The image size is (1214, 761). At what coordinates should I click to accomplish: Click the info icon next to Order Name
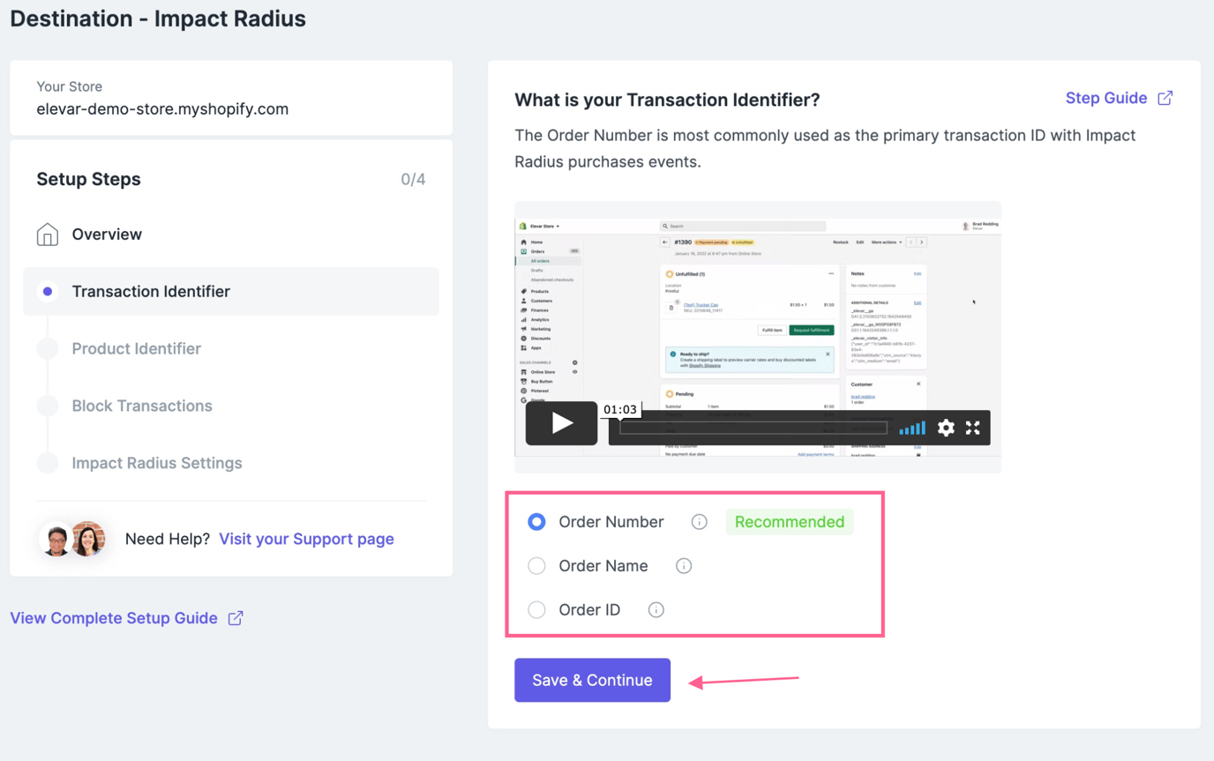[684, 565]
